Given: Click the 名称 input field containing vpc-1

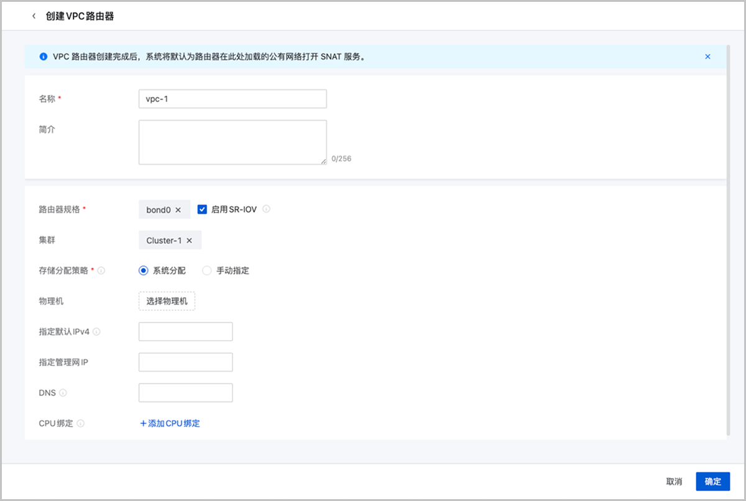Looking at the screenshot, I should [x=233, y=99].
